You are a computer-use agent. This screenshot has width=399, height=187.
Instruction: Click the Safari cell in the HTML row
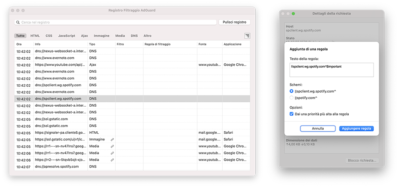click(229, 132)
